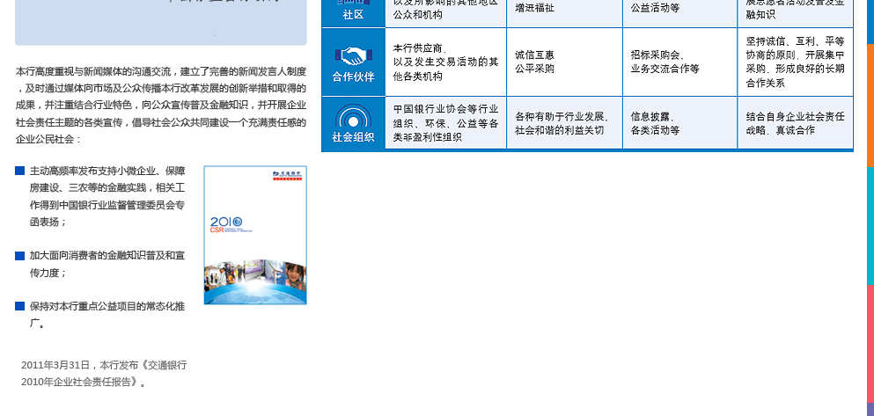Click the blue bullet beside 主动高频率发布
874x416 pixels.
(x=19, y=171)
